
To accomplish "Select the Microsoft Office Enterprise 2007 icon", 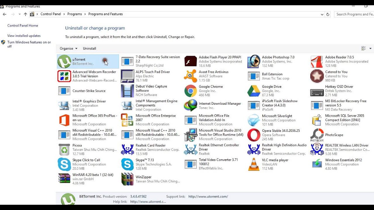I will click(127, 120).
